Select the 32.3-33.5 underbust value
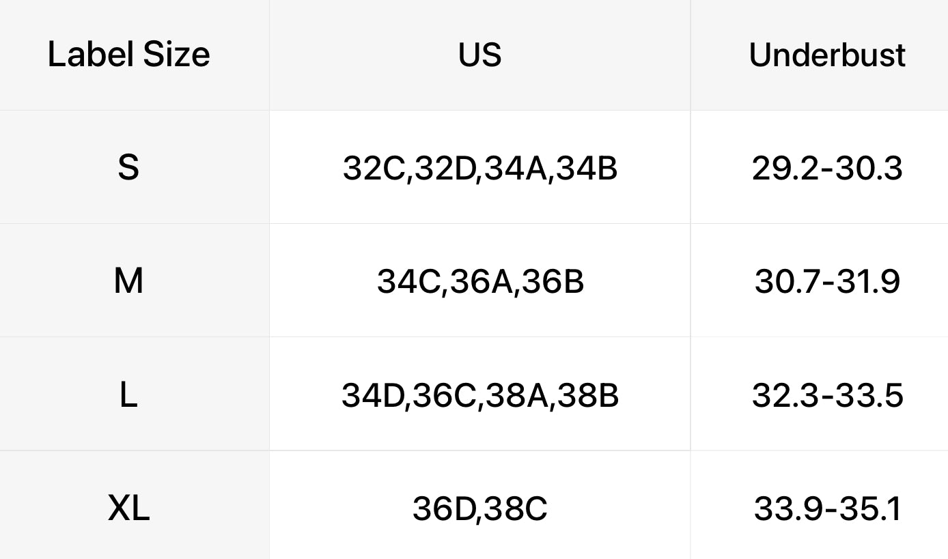 pyautogui.click(x=827, y=395)
